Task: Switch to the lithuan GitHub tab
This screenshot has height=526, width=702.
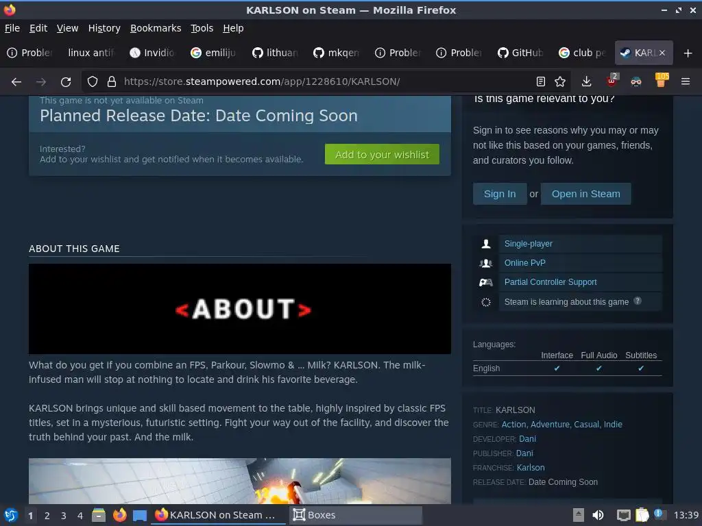Action: click(275, 53)
